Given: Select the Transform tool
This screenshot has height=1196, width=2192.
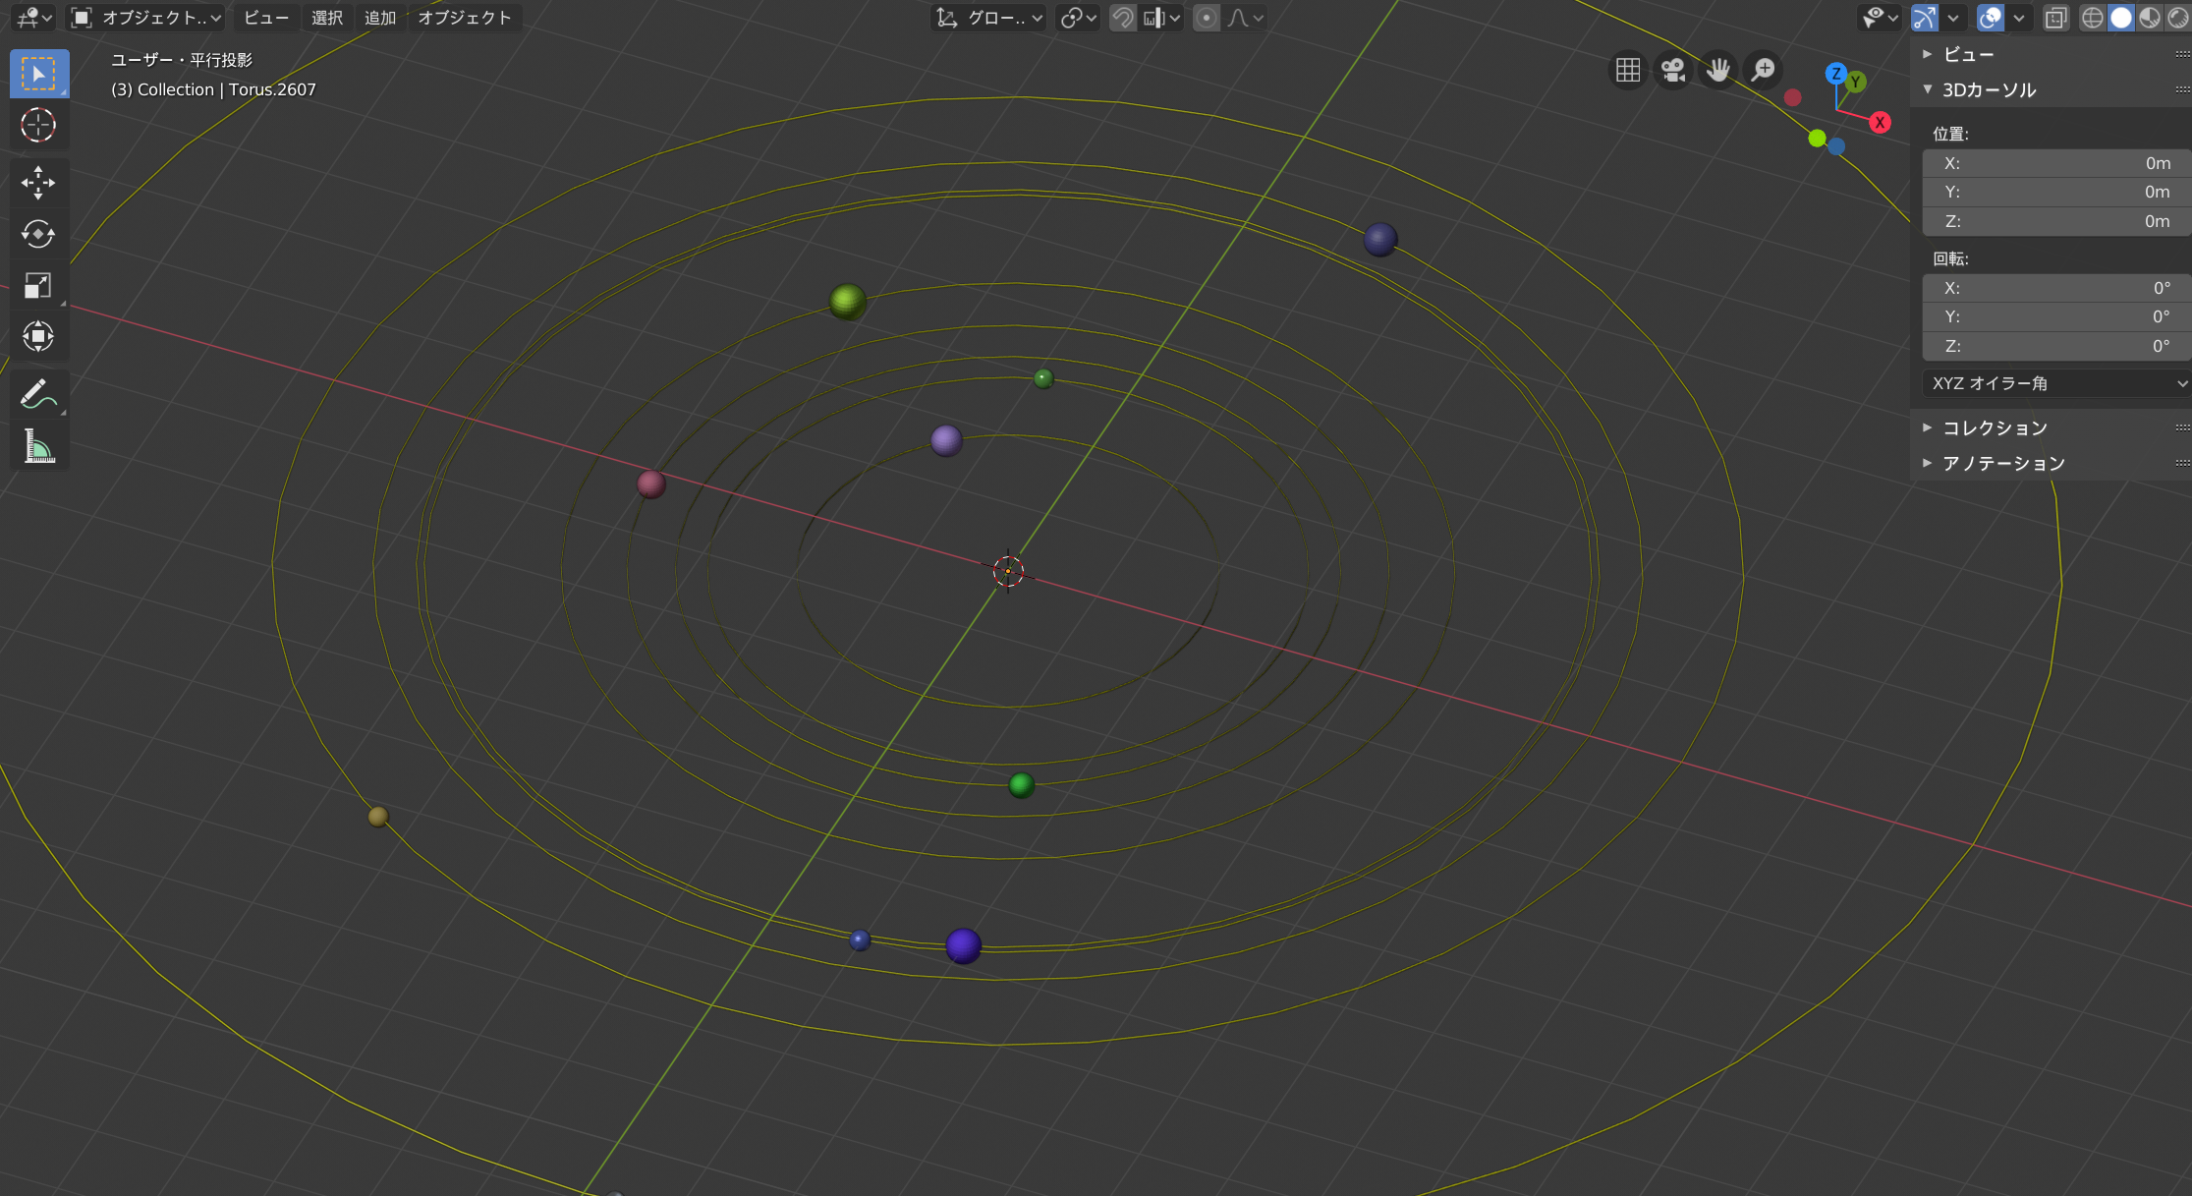Looking at the screenshot, I should [x=38, y=337].
